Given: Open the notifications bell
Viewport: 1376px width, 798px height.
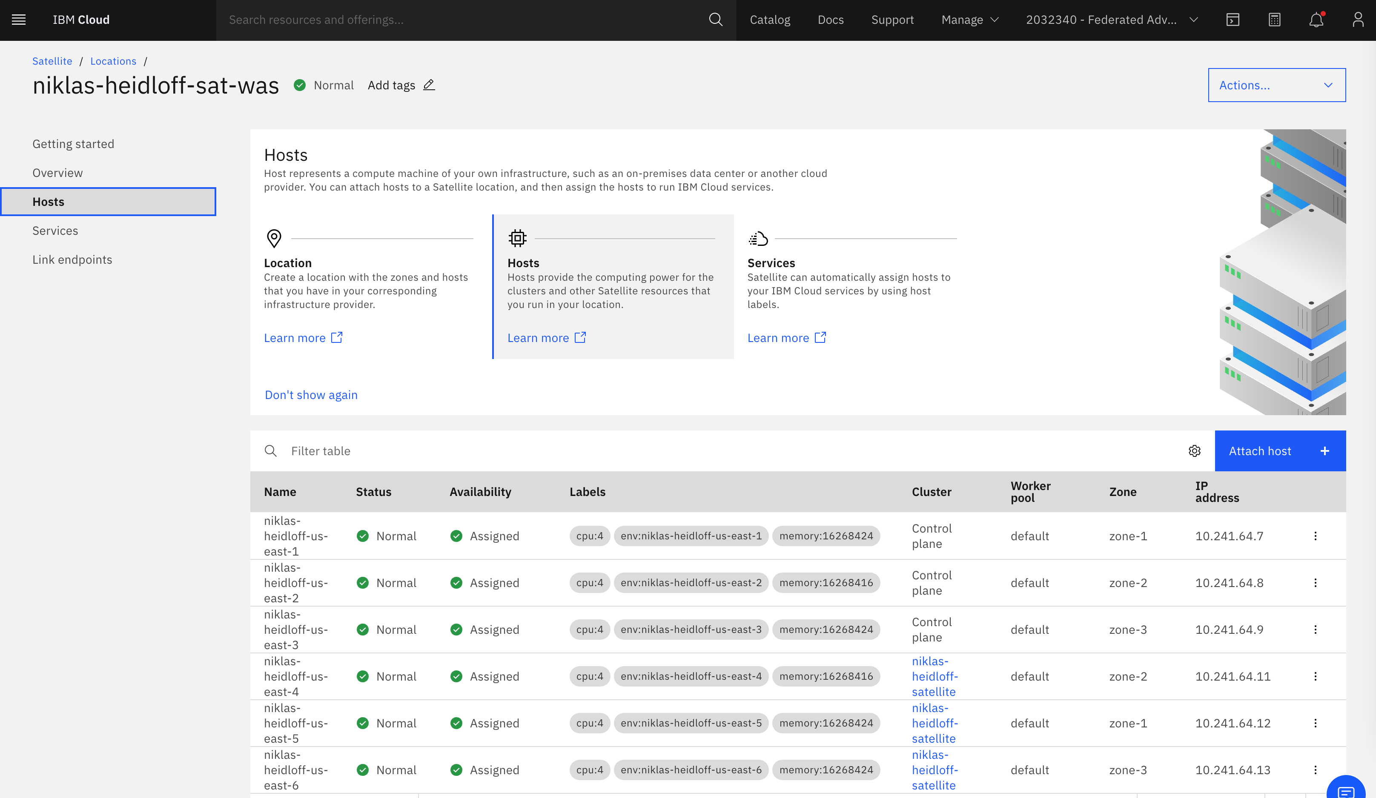Looking at the screenshot, I should click(1316, 20).
